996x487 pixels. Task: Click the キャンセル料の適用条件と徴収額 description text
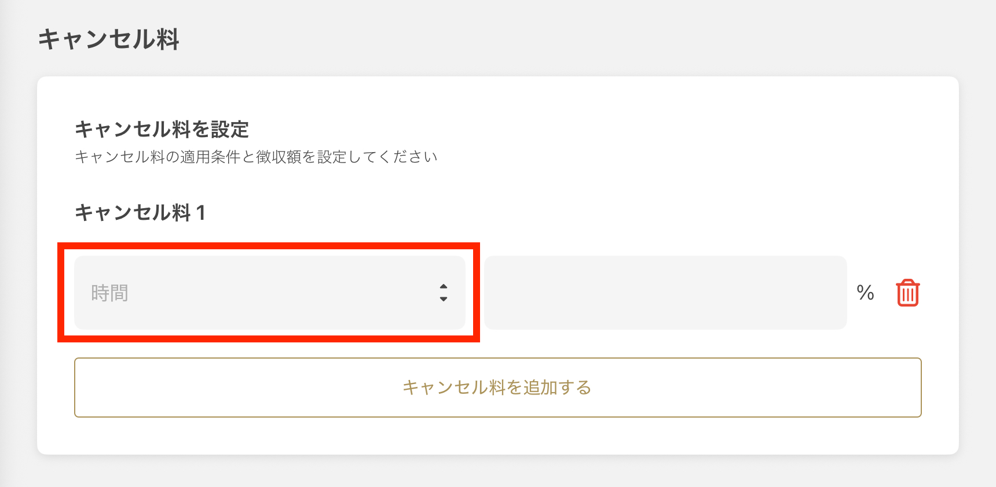click(256, 157)
